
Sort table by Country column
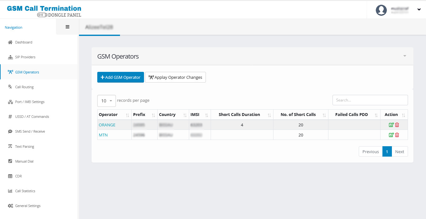click(173, 115)
